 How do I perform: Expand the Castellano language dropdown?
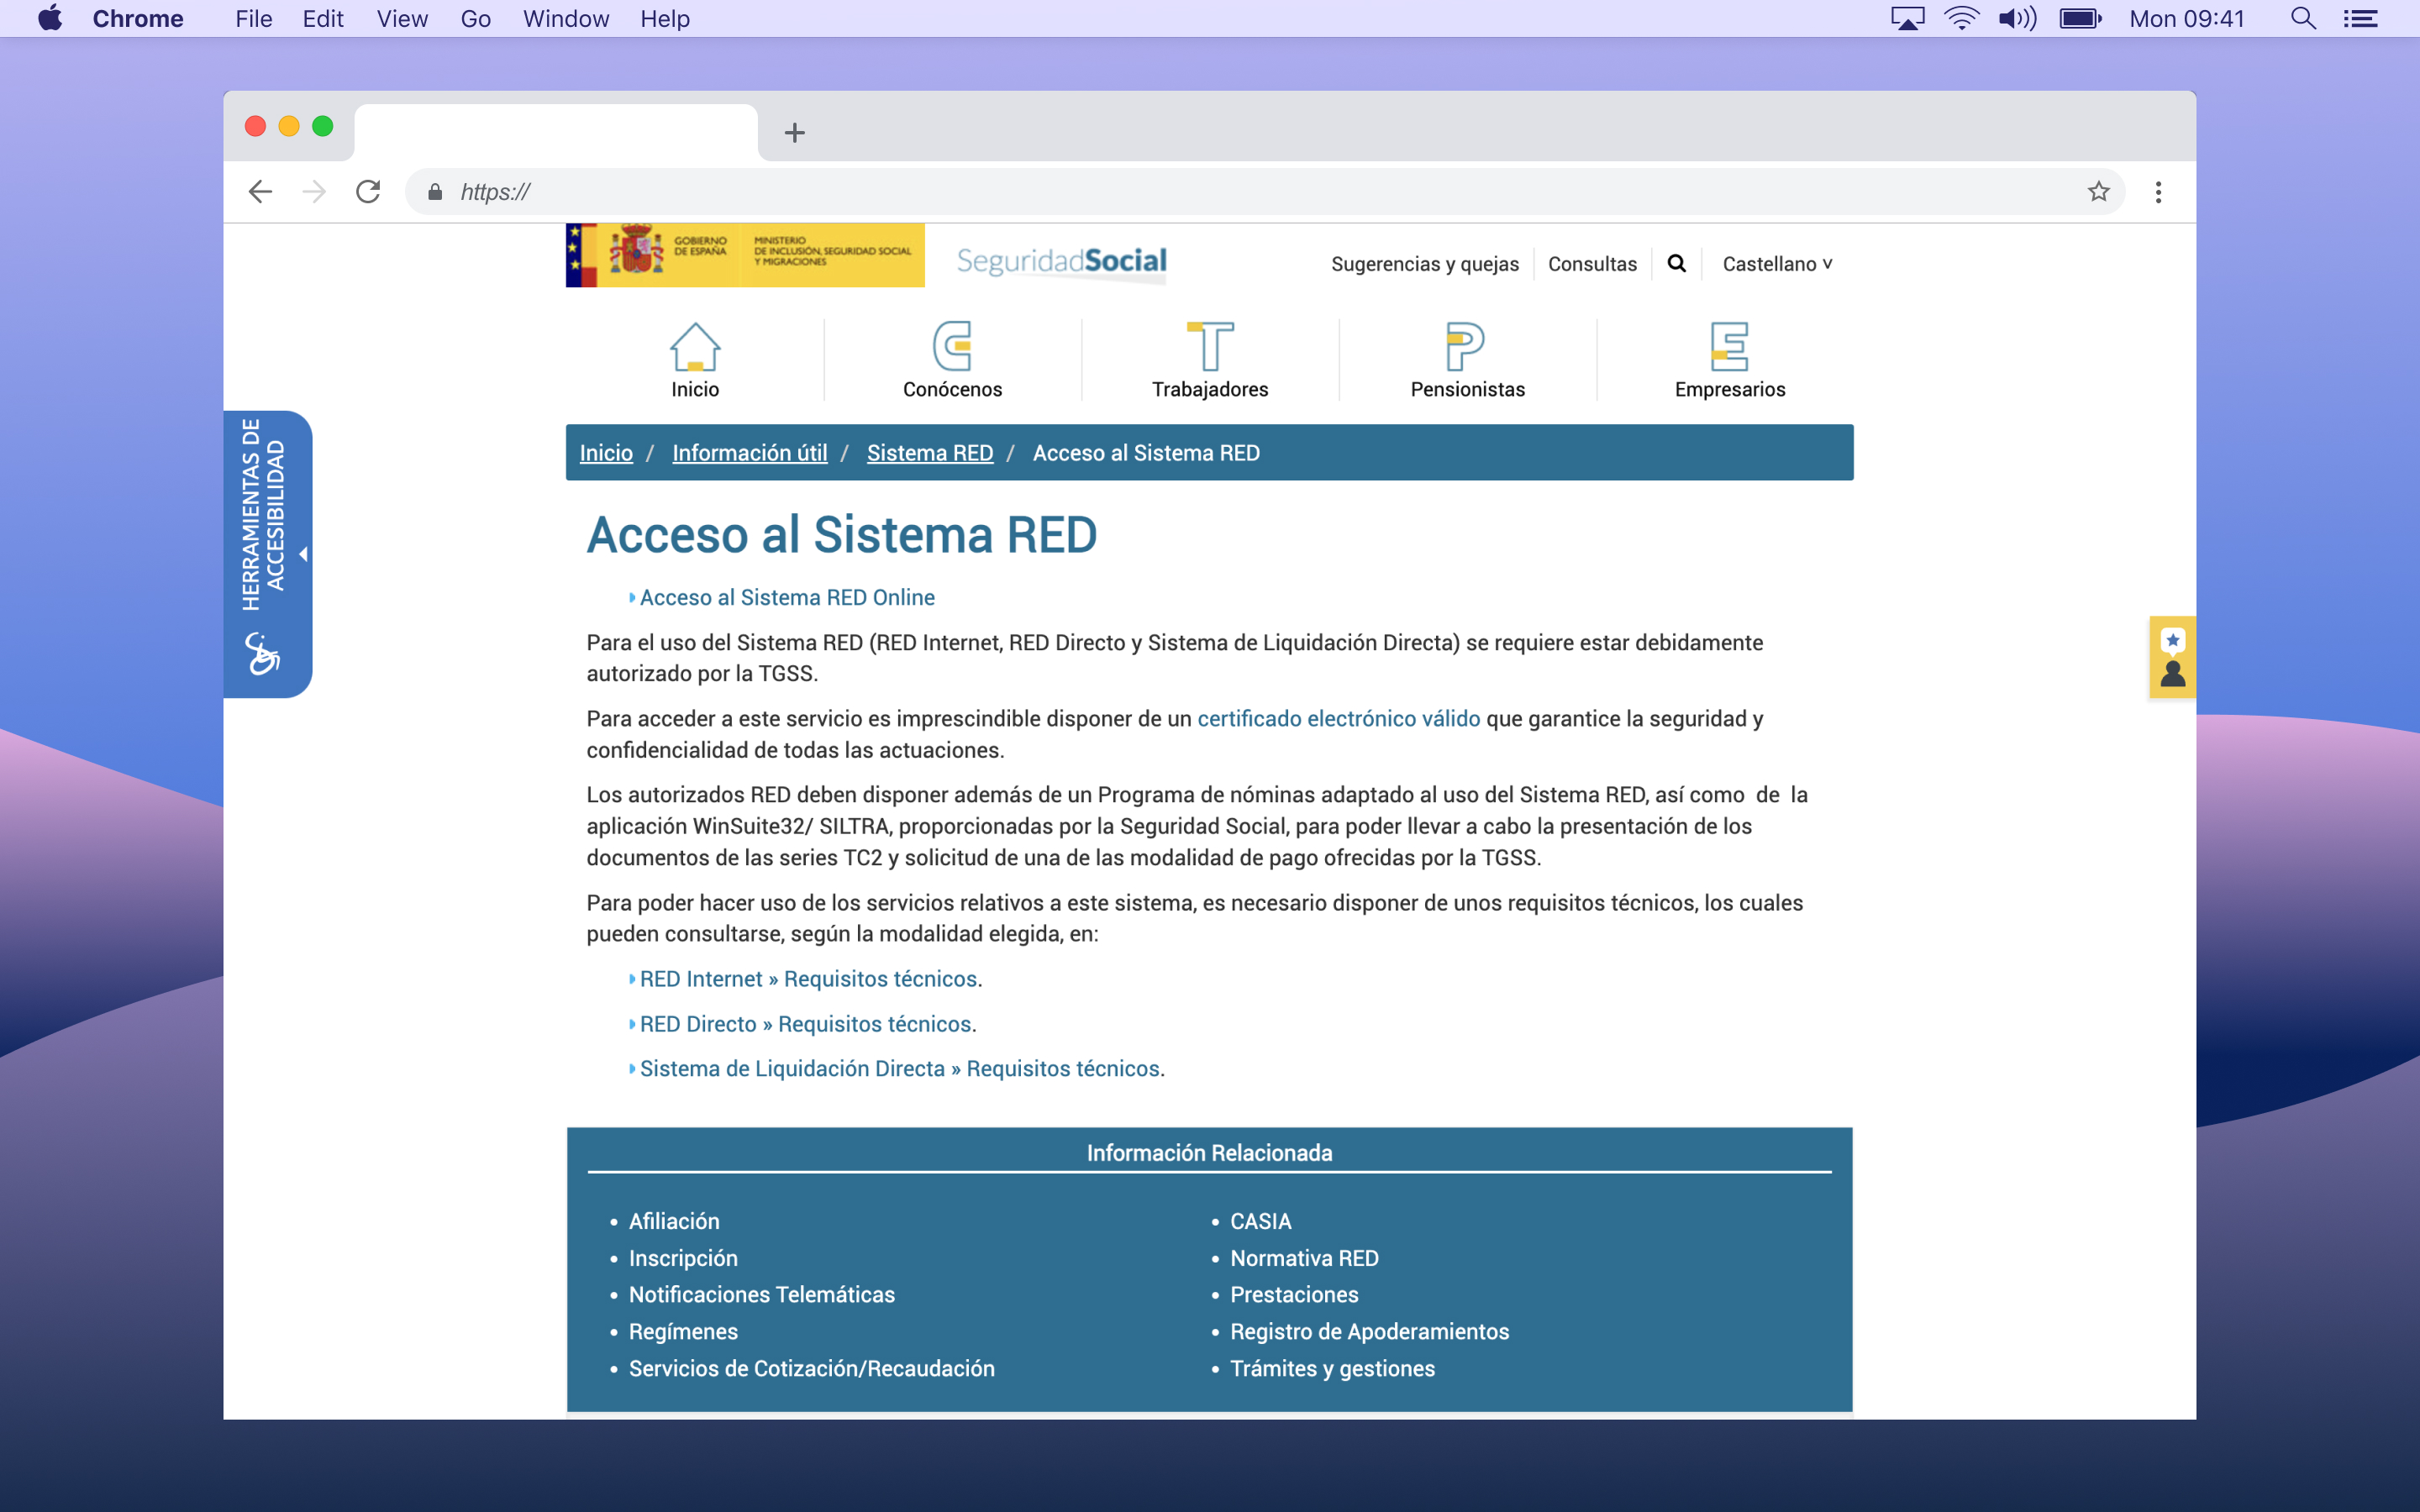click(x=1777, y=264)
